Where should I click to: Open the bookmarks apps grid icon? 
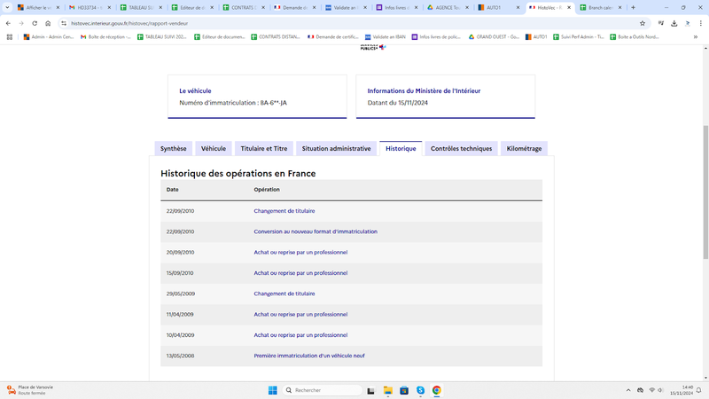[x=10, y=37]
